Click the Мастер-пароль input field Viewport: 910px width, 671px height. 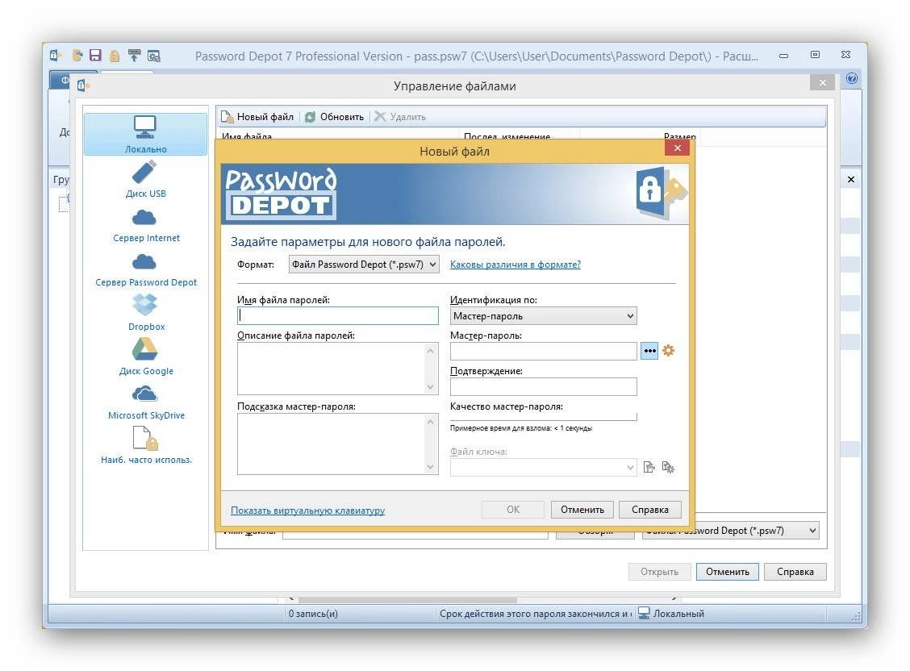click(x=543, y=351)
